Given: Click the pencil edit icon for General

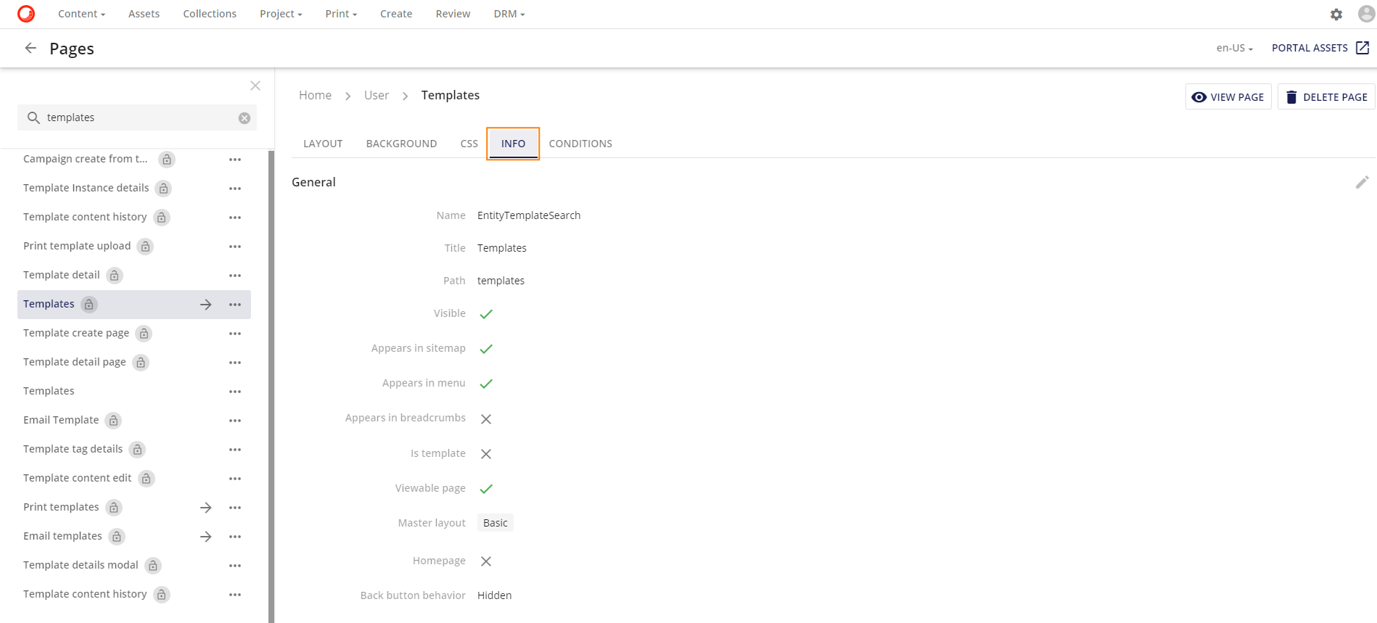Looking at the screenshot, I should [1362, 182].
